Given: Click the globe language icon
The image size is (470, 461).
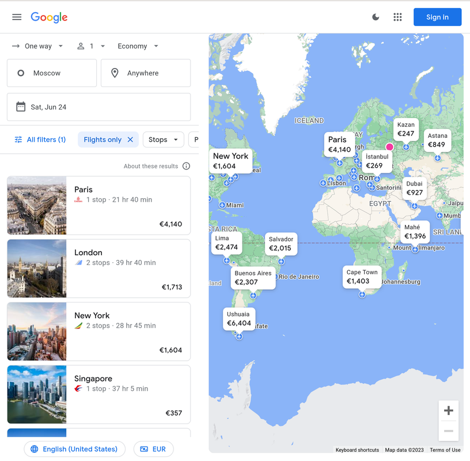Looking at the screenshot, I should point(35,449).
